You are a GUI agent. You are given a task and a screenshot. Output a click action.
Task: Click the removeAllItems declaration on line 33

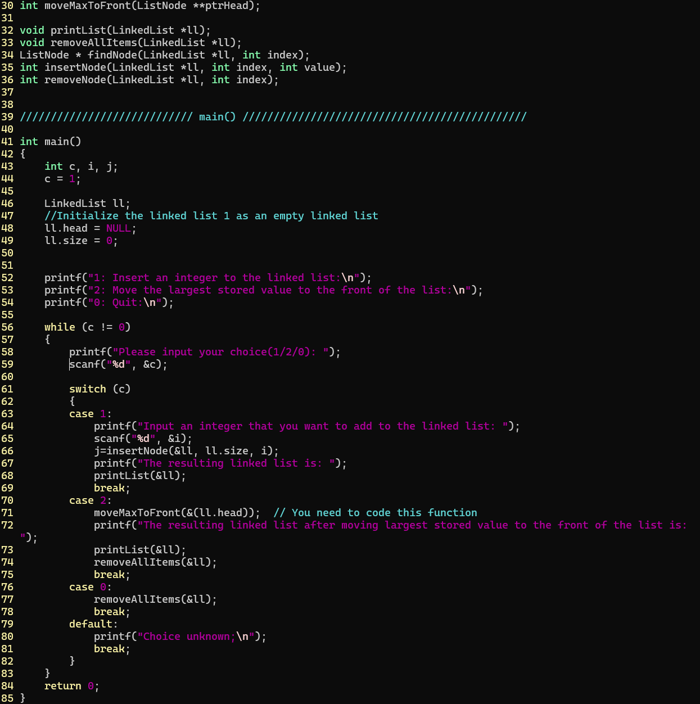[x=130, y=43]
